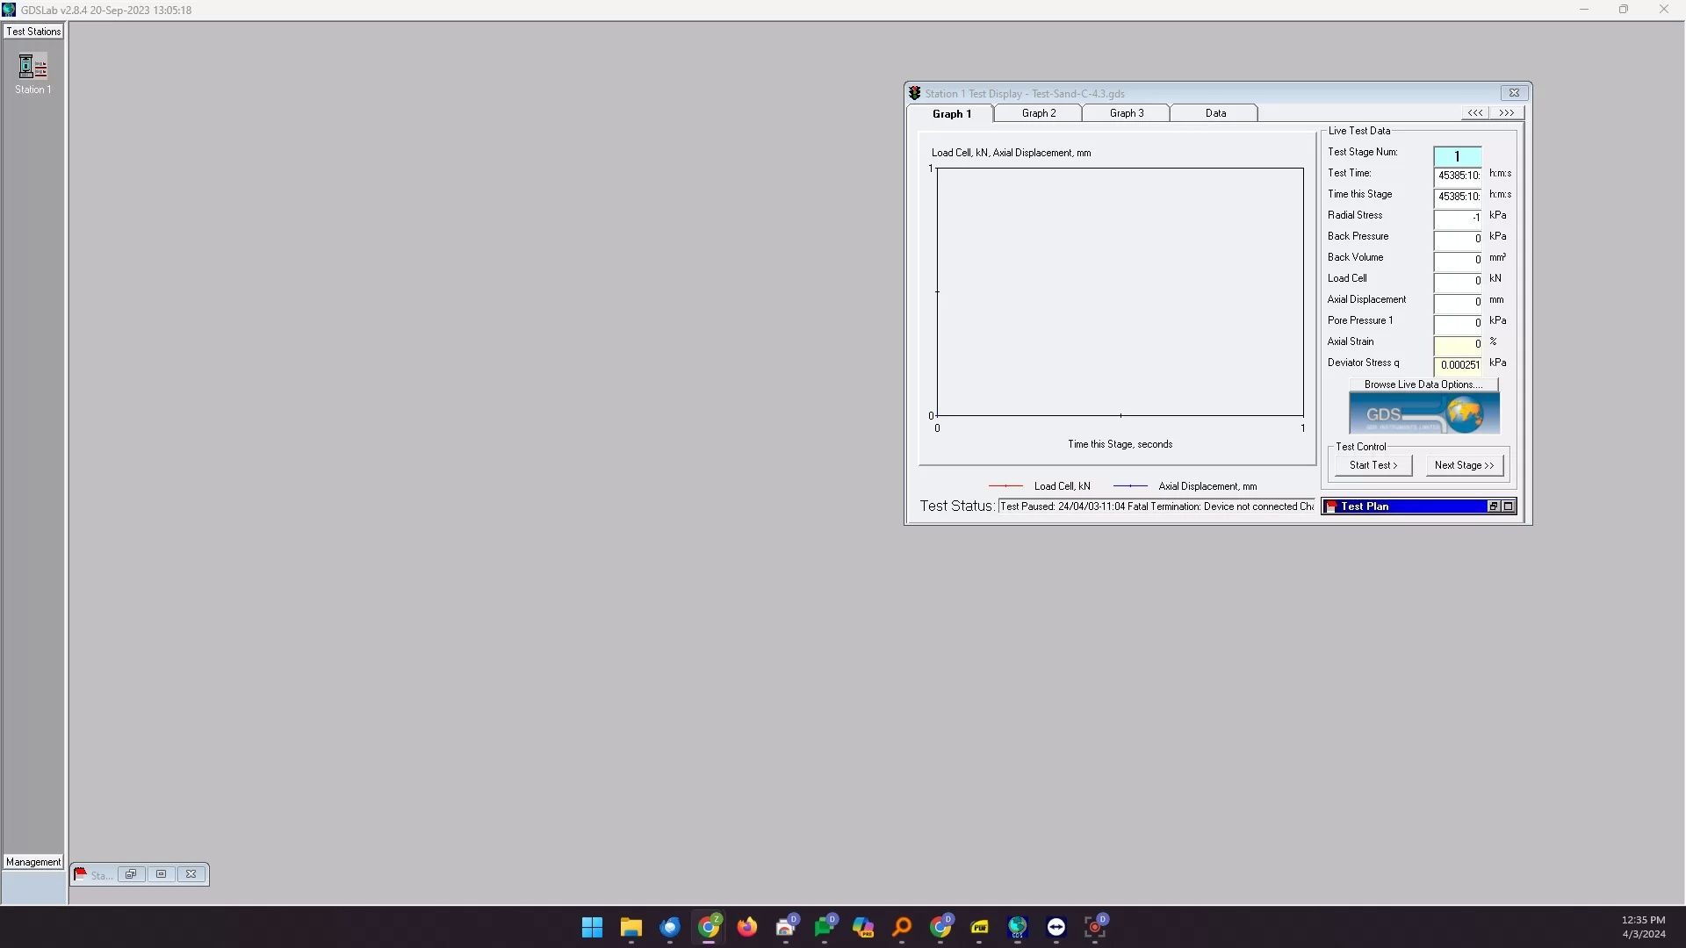Viewport: 1686px width, 948px height.
Task: Select the Test Stations panel header
Action: (33, 32)
